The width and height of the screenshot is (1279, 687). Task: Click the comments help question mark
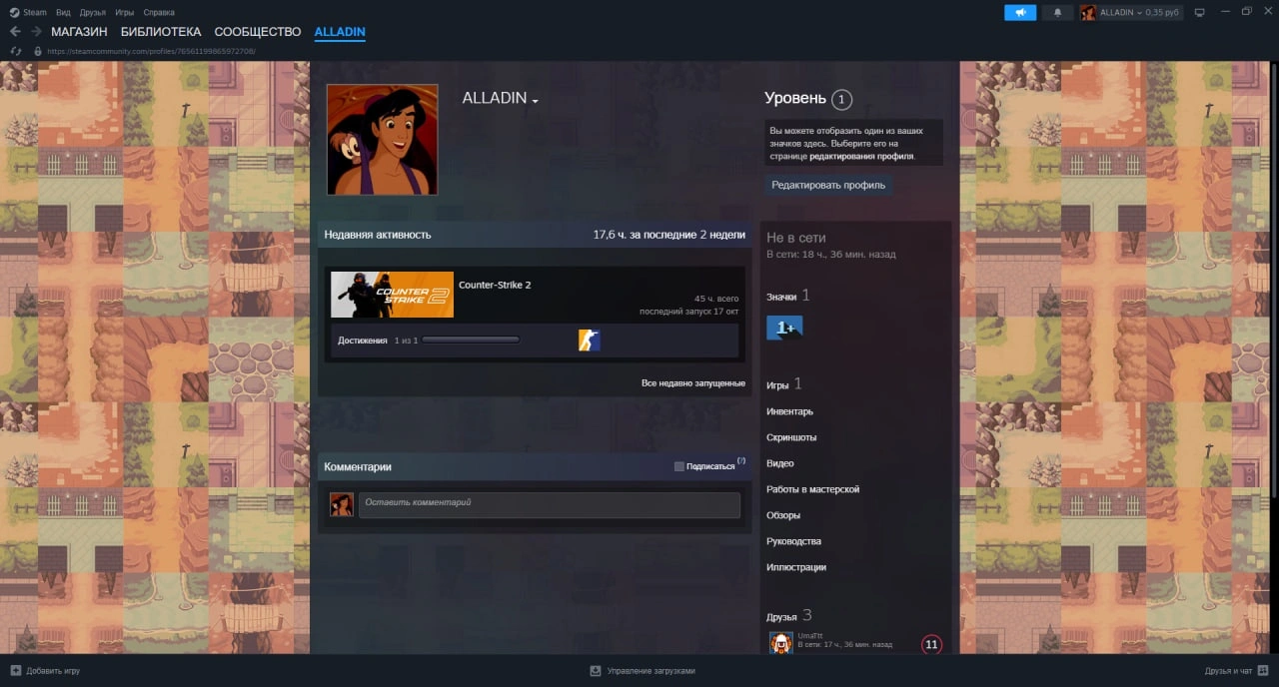[741, 461]
